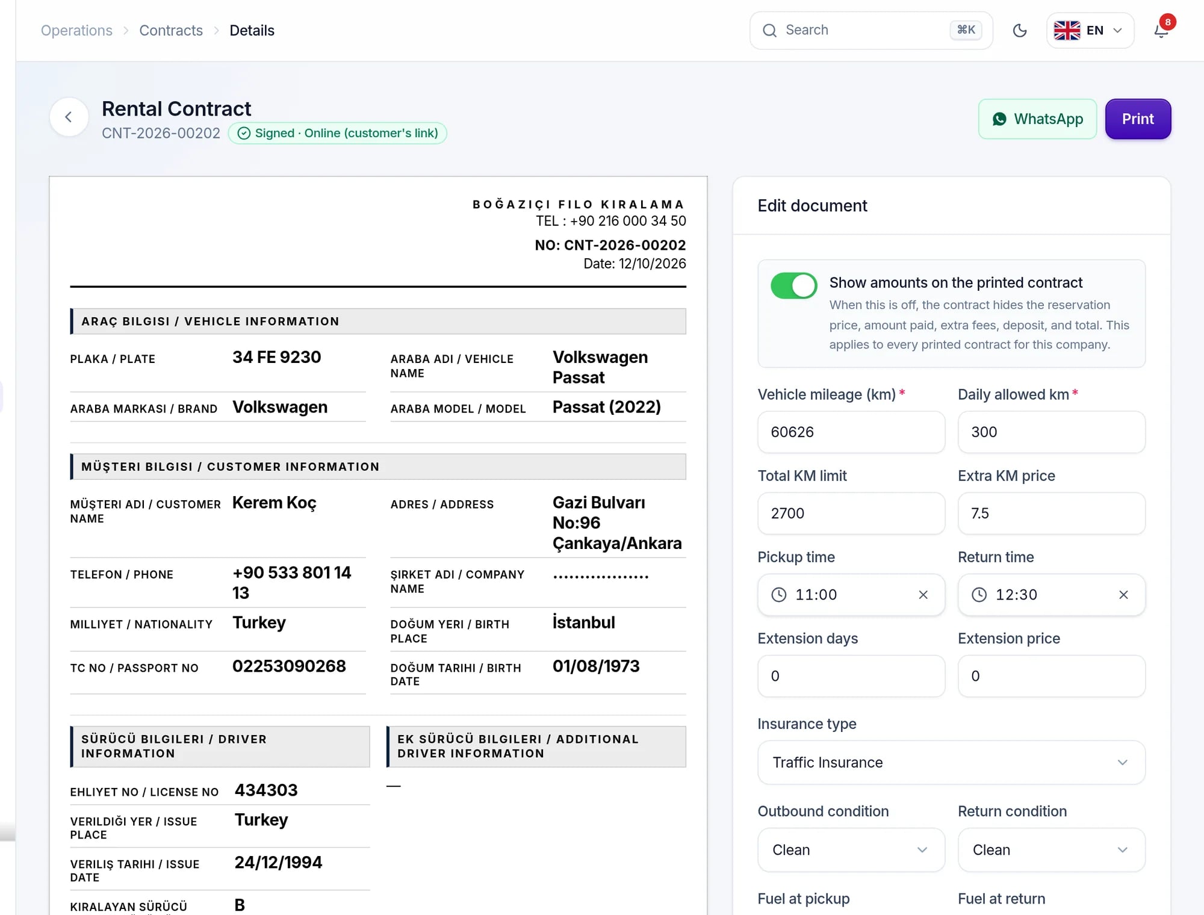Screen dimensions: 1204x915
Task: Click customer name Kerem Koç
Action: tap(275, 503)
